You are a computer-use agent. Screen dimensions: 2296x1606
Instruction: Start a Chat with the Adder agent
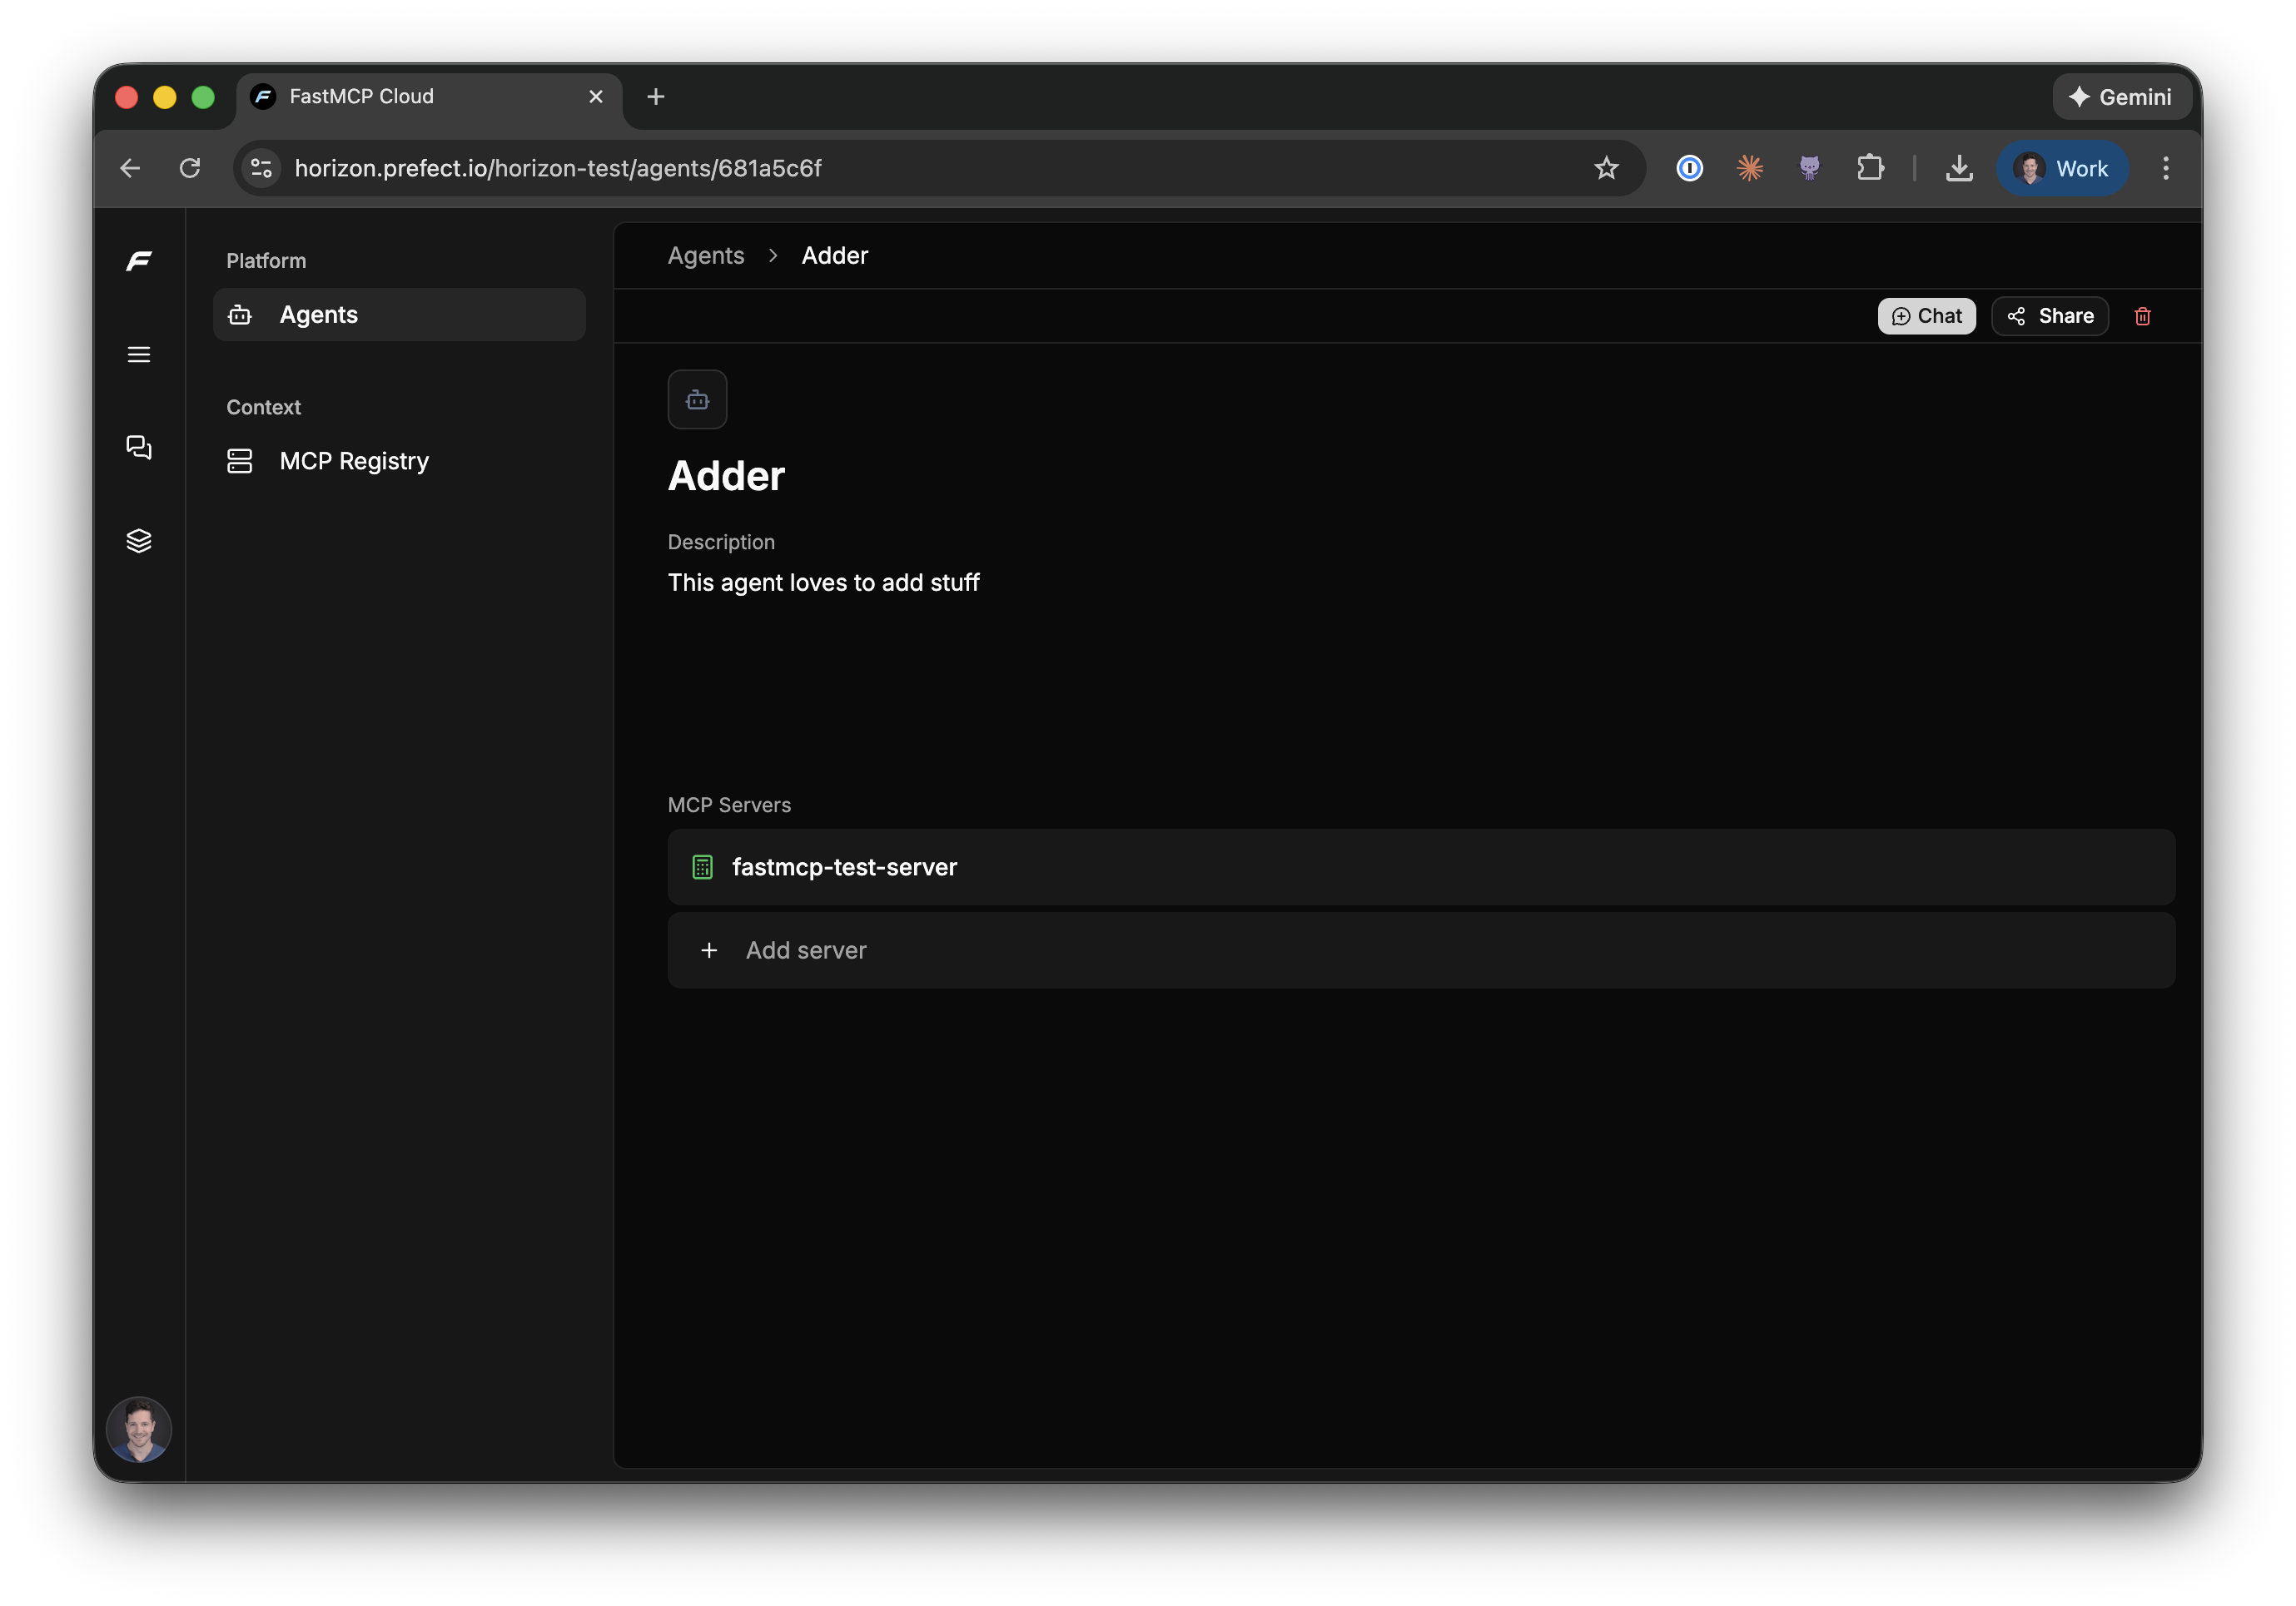1926,316
